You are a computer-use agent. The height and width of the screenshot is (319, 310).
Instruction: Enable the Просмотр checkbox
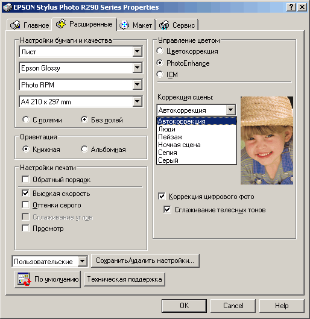(x=25, y=229)
